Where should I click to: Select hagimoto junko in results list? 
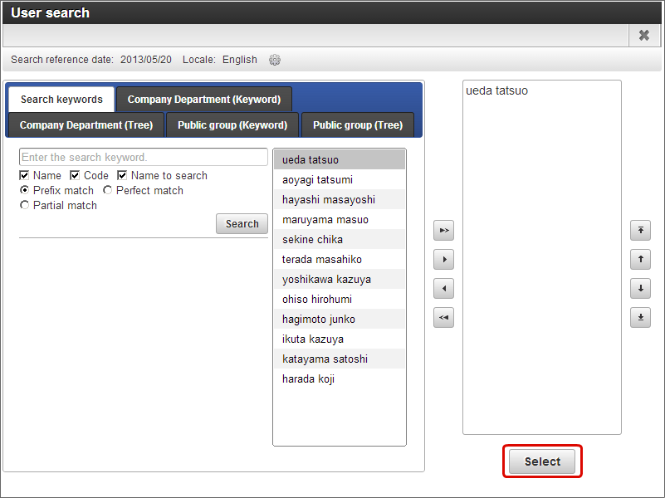pos(340,320)
